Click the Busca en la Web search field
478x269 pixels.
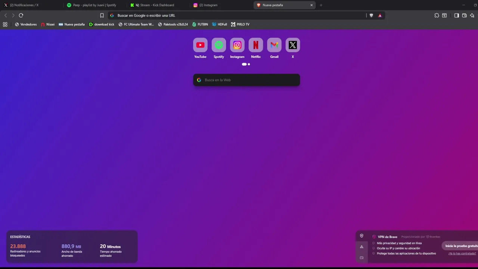coord(246,80)
